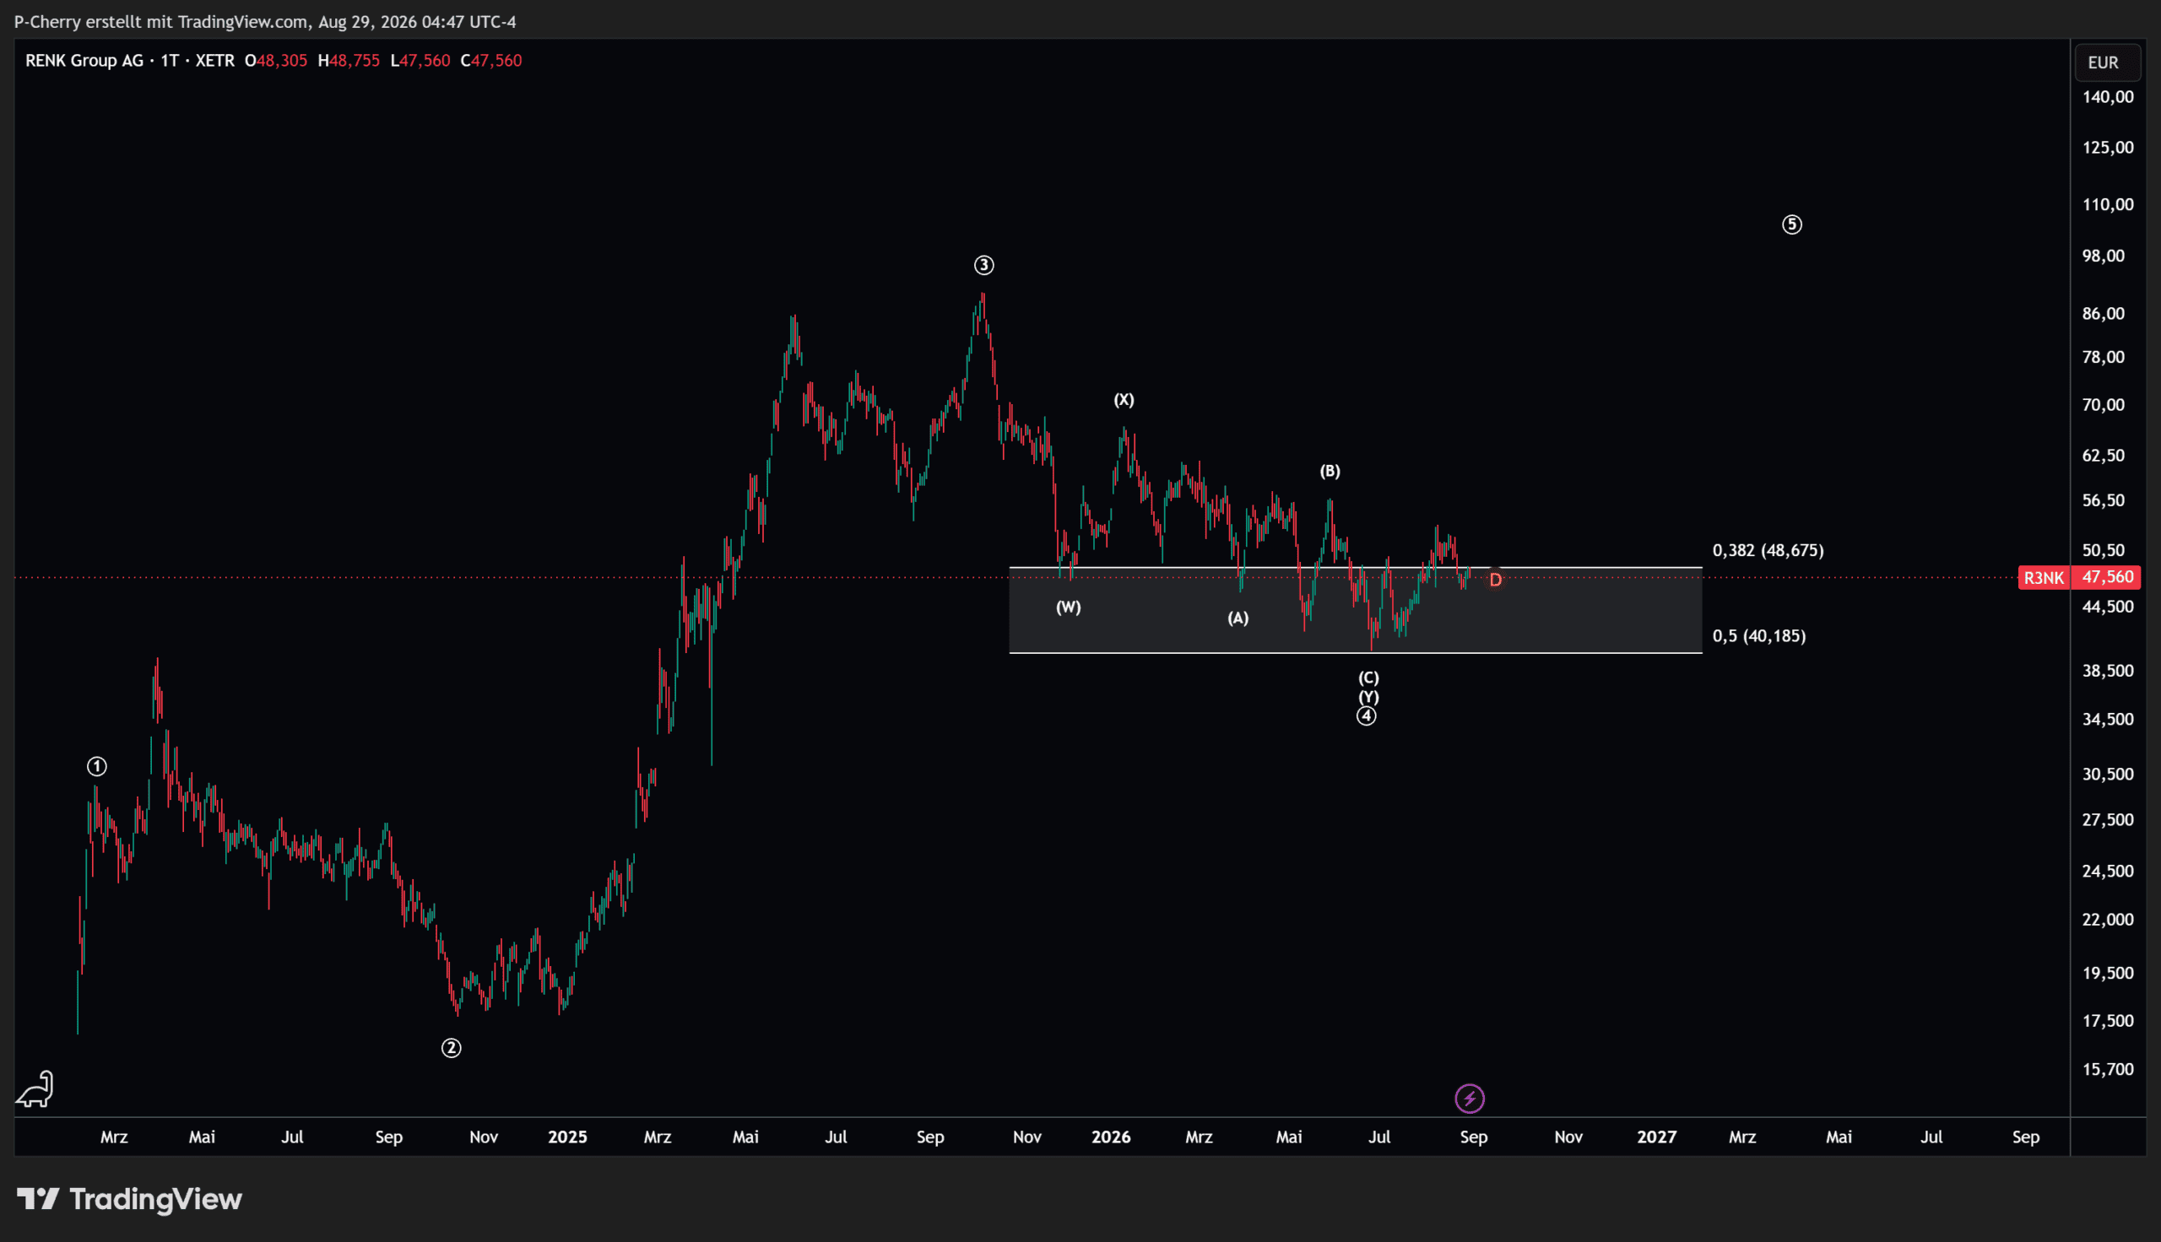The image size is (2161, 1242).
Task: Click the red dividend D marker
Action: pyautogui.click(x=1496, y=580)
